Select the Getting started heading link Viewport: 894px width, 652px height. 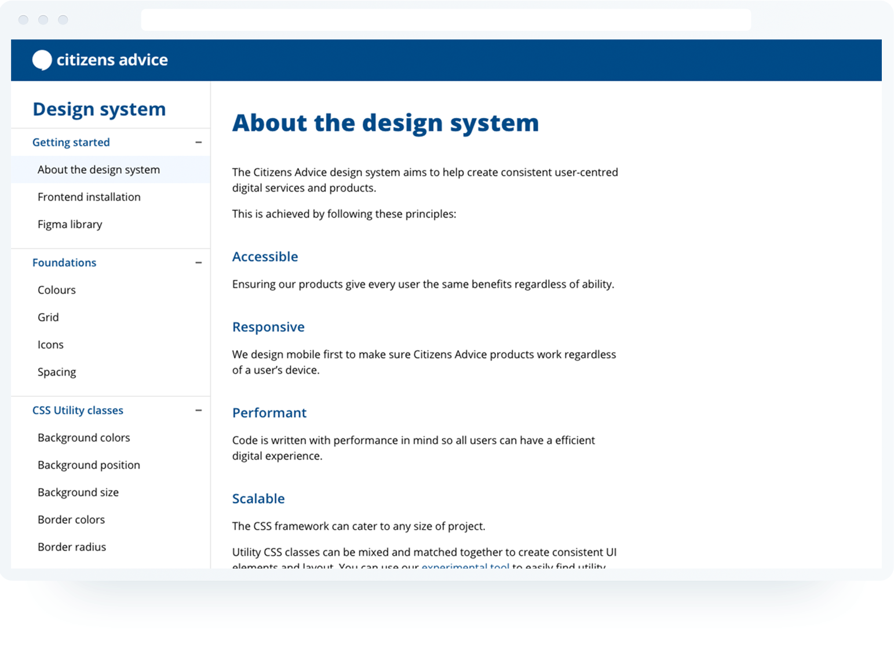[71, 142]
